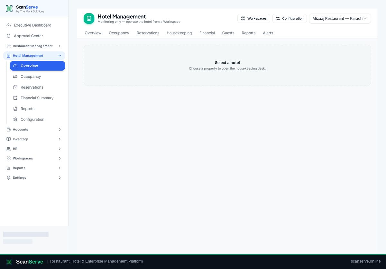Click the Financial Summary wallet icon
The height and width of the screenshot is (269, 386).
15,98
